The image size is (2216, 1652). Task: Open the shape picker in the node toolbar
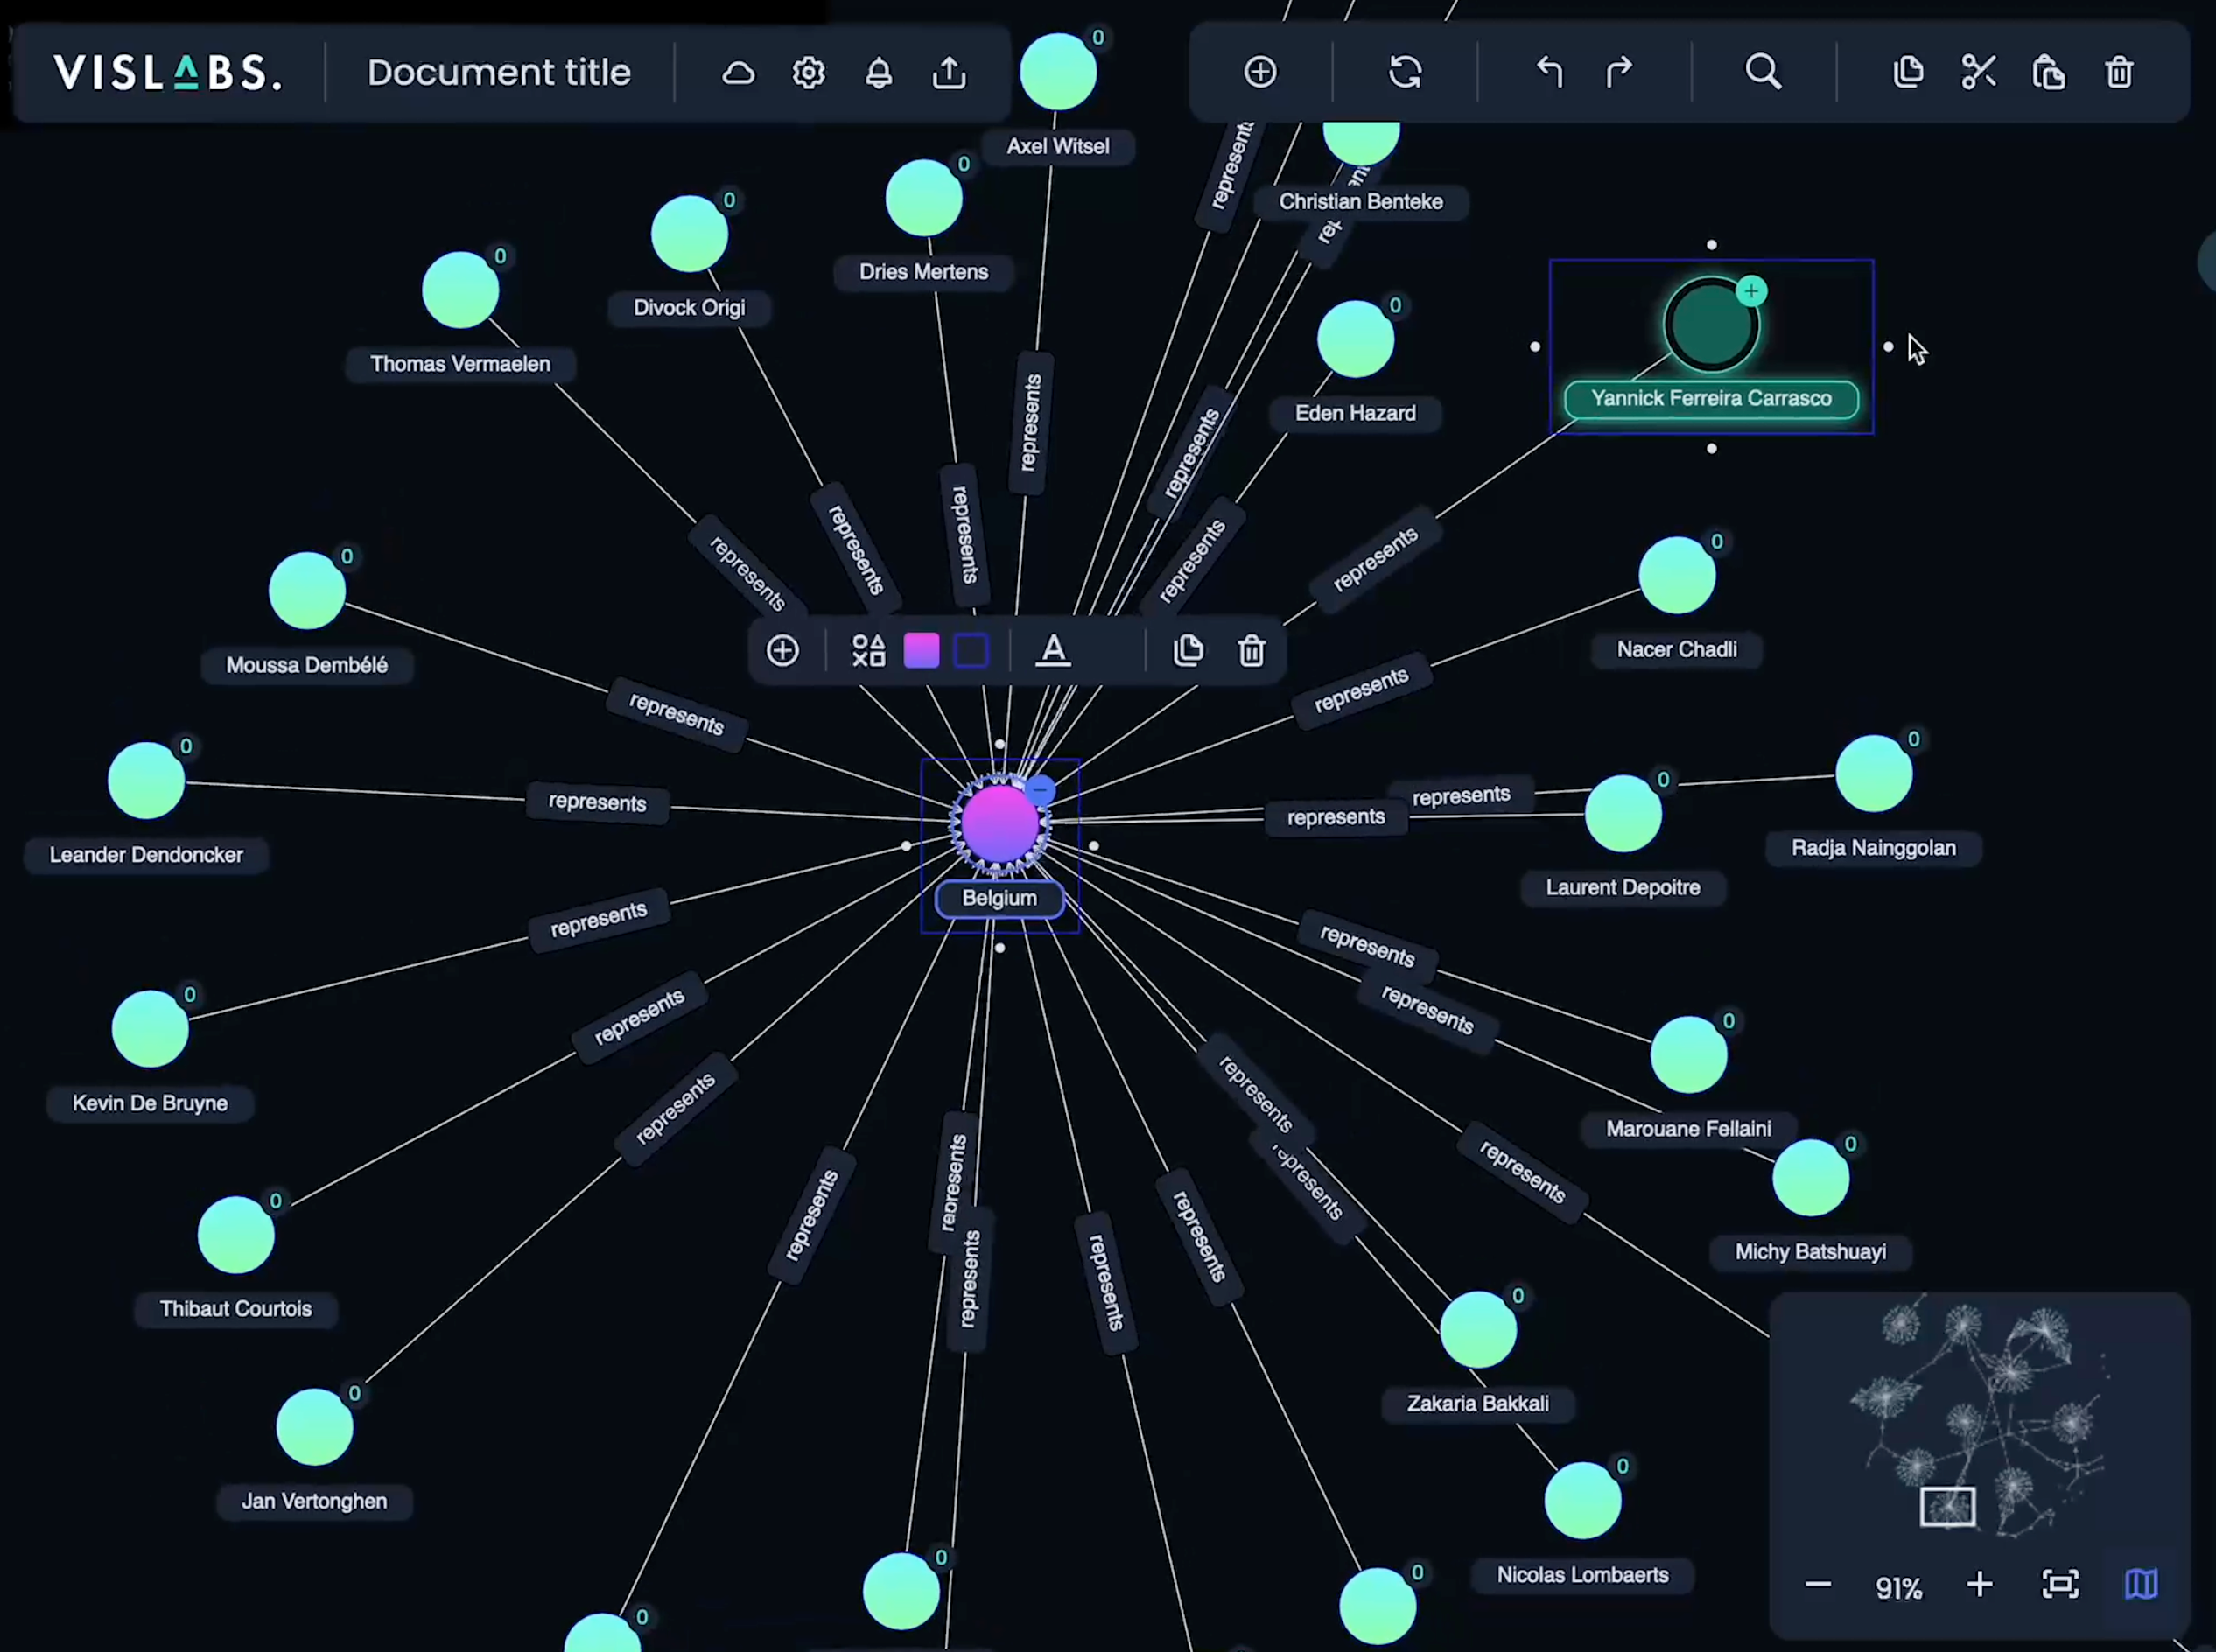(x=868, y=650)
